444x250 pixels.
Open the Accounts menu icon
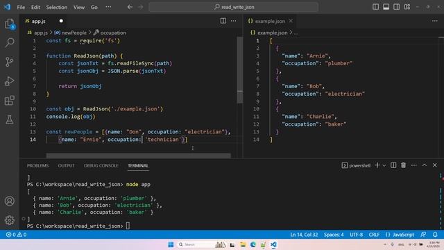click(x=9, y=201)
